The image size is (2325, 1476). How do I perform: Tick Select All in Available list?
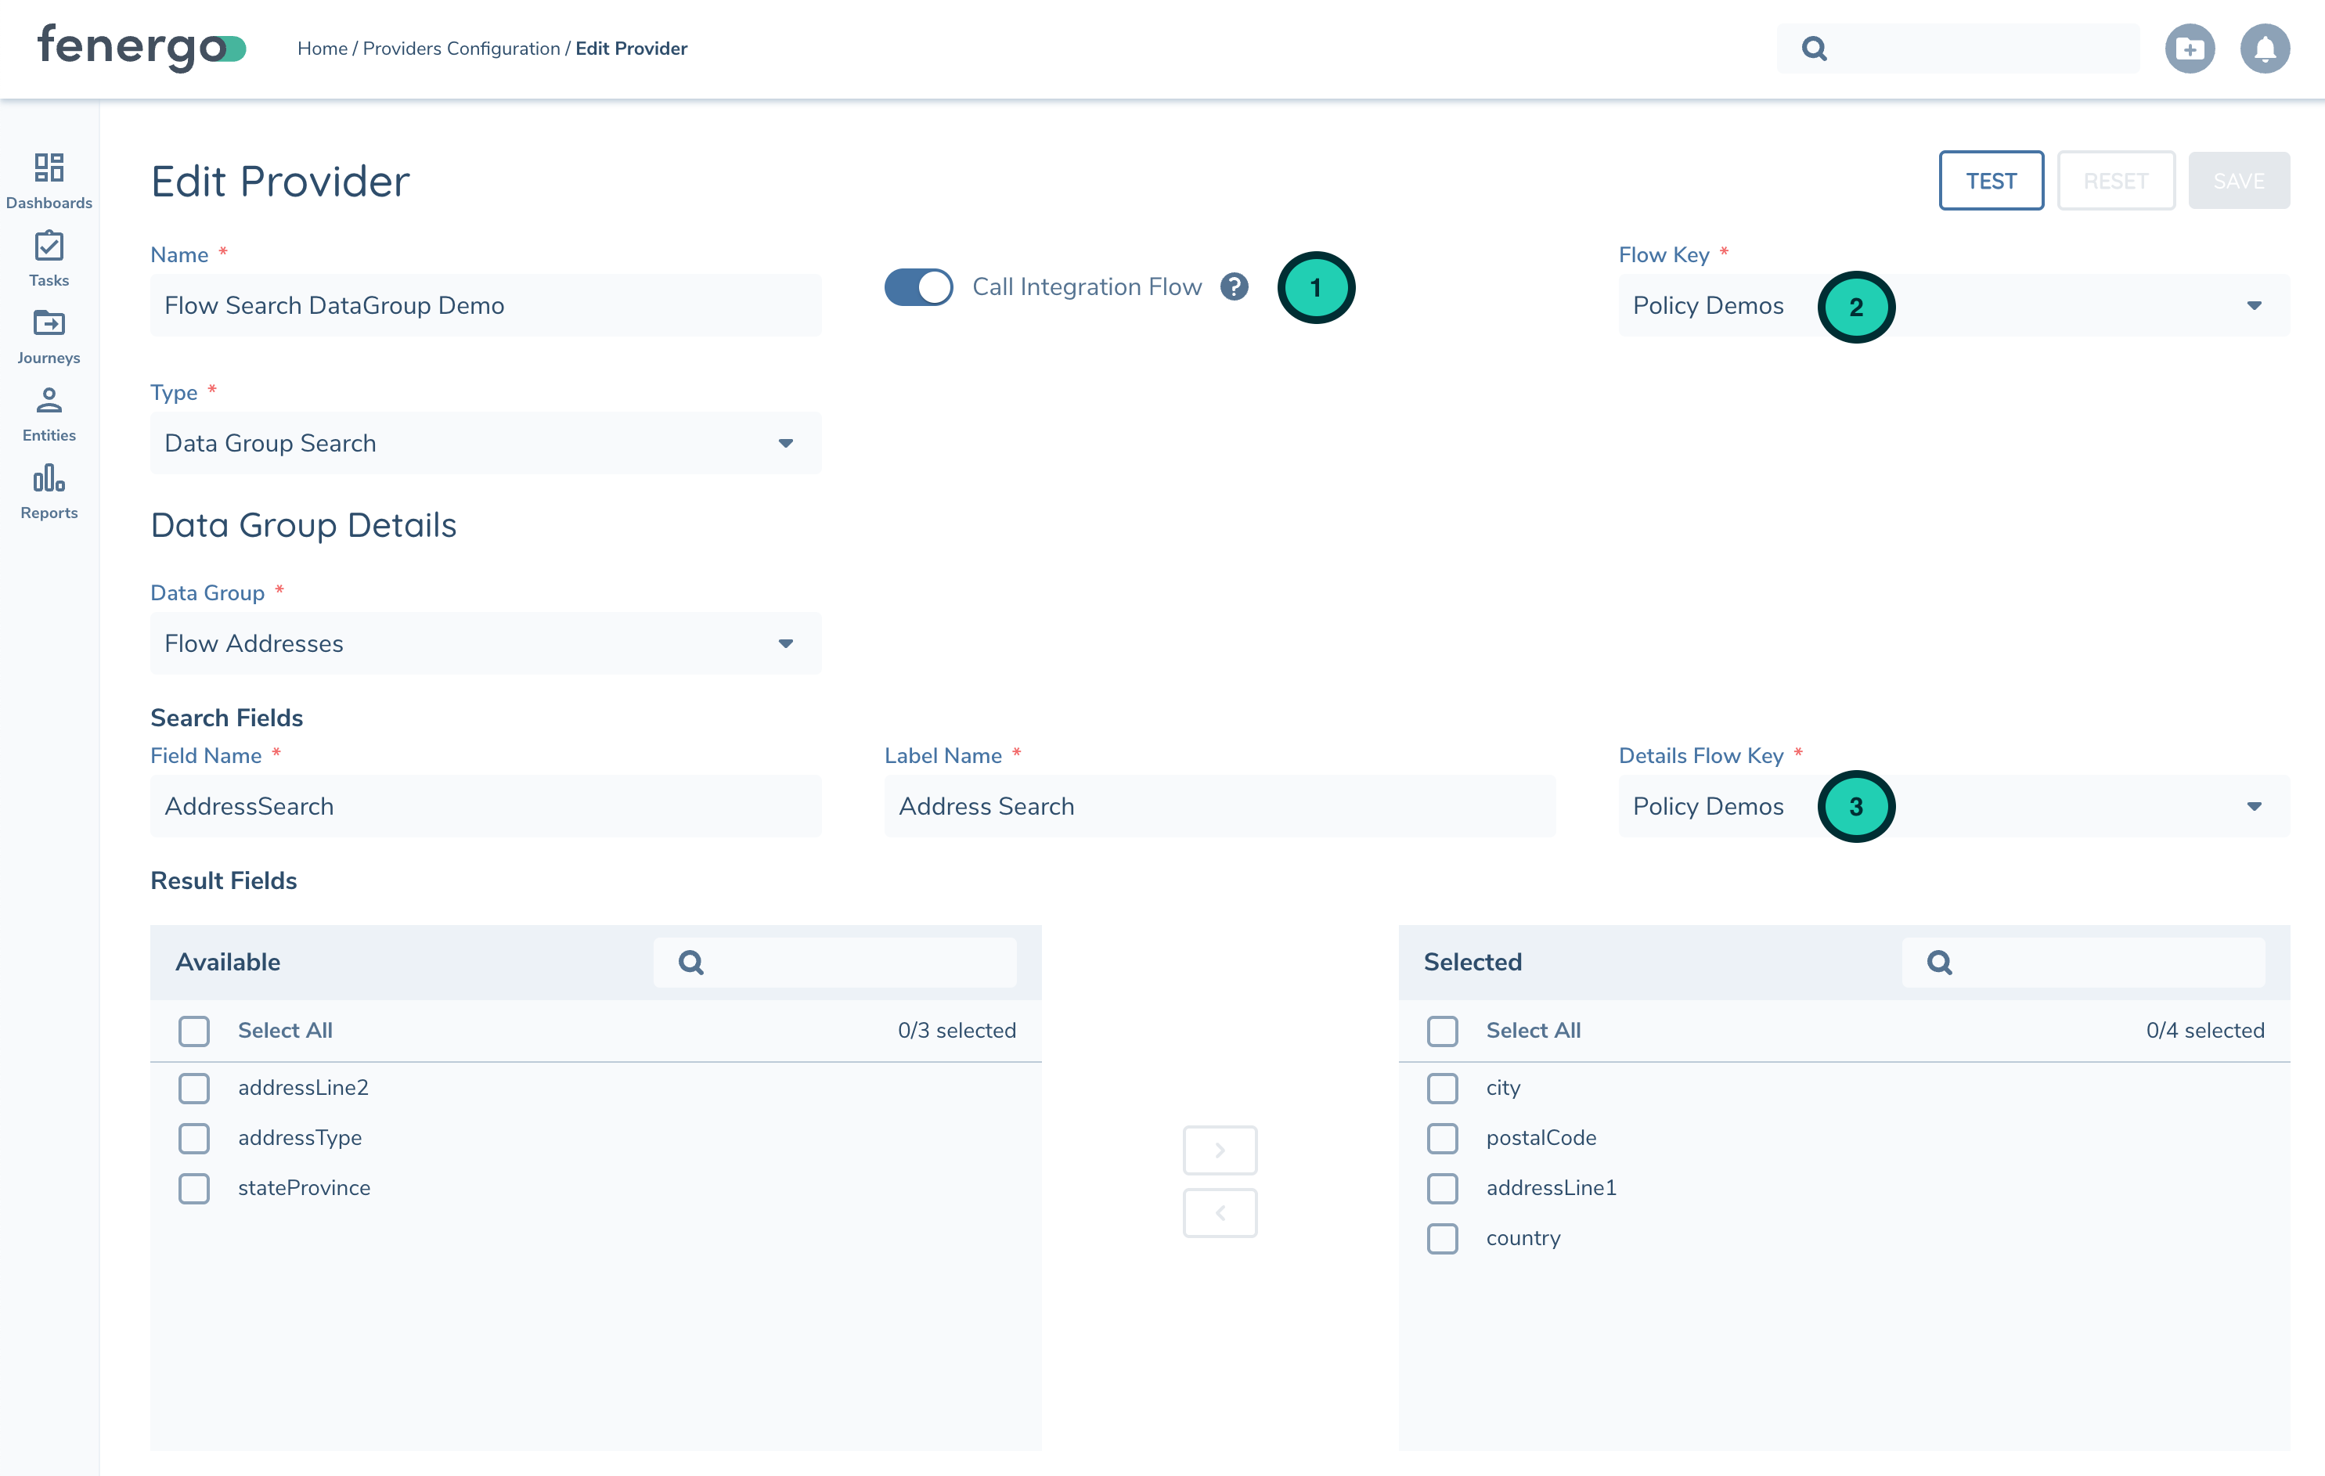coord(194,1030)
